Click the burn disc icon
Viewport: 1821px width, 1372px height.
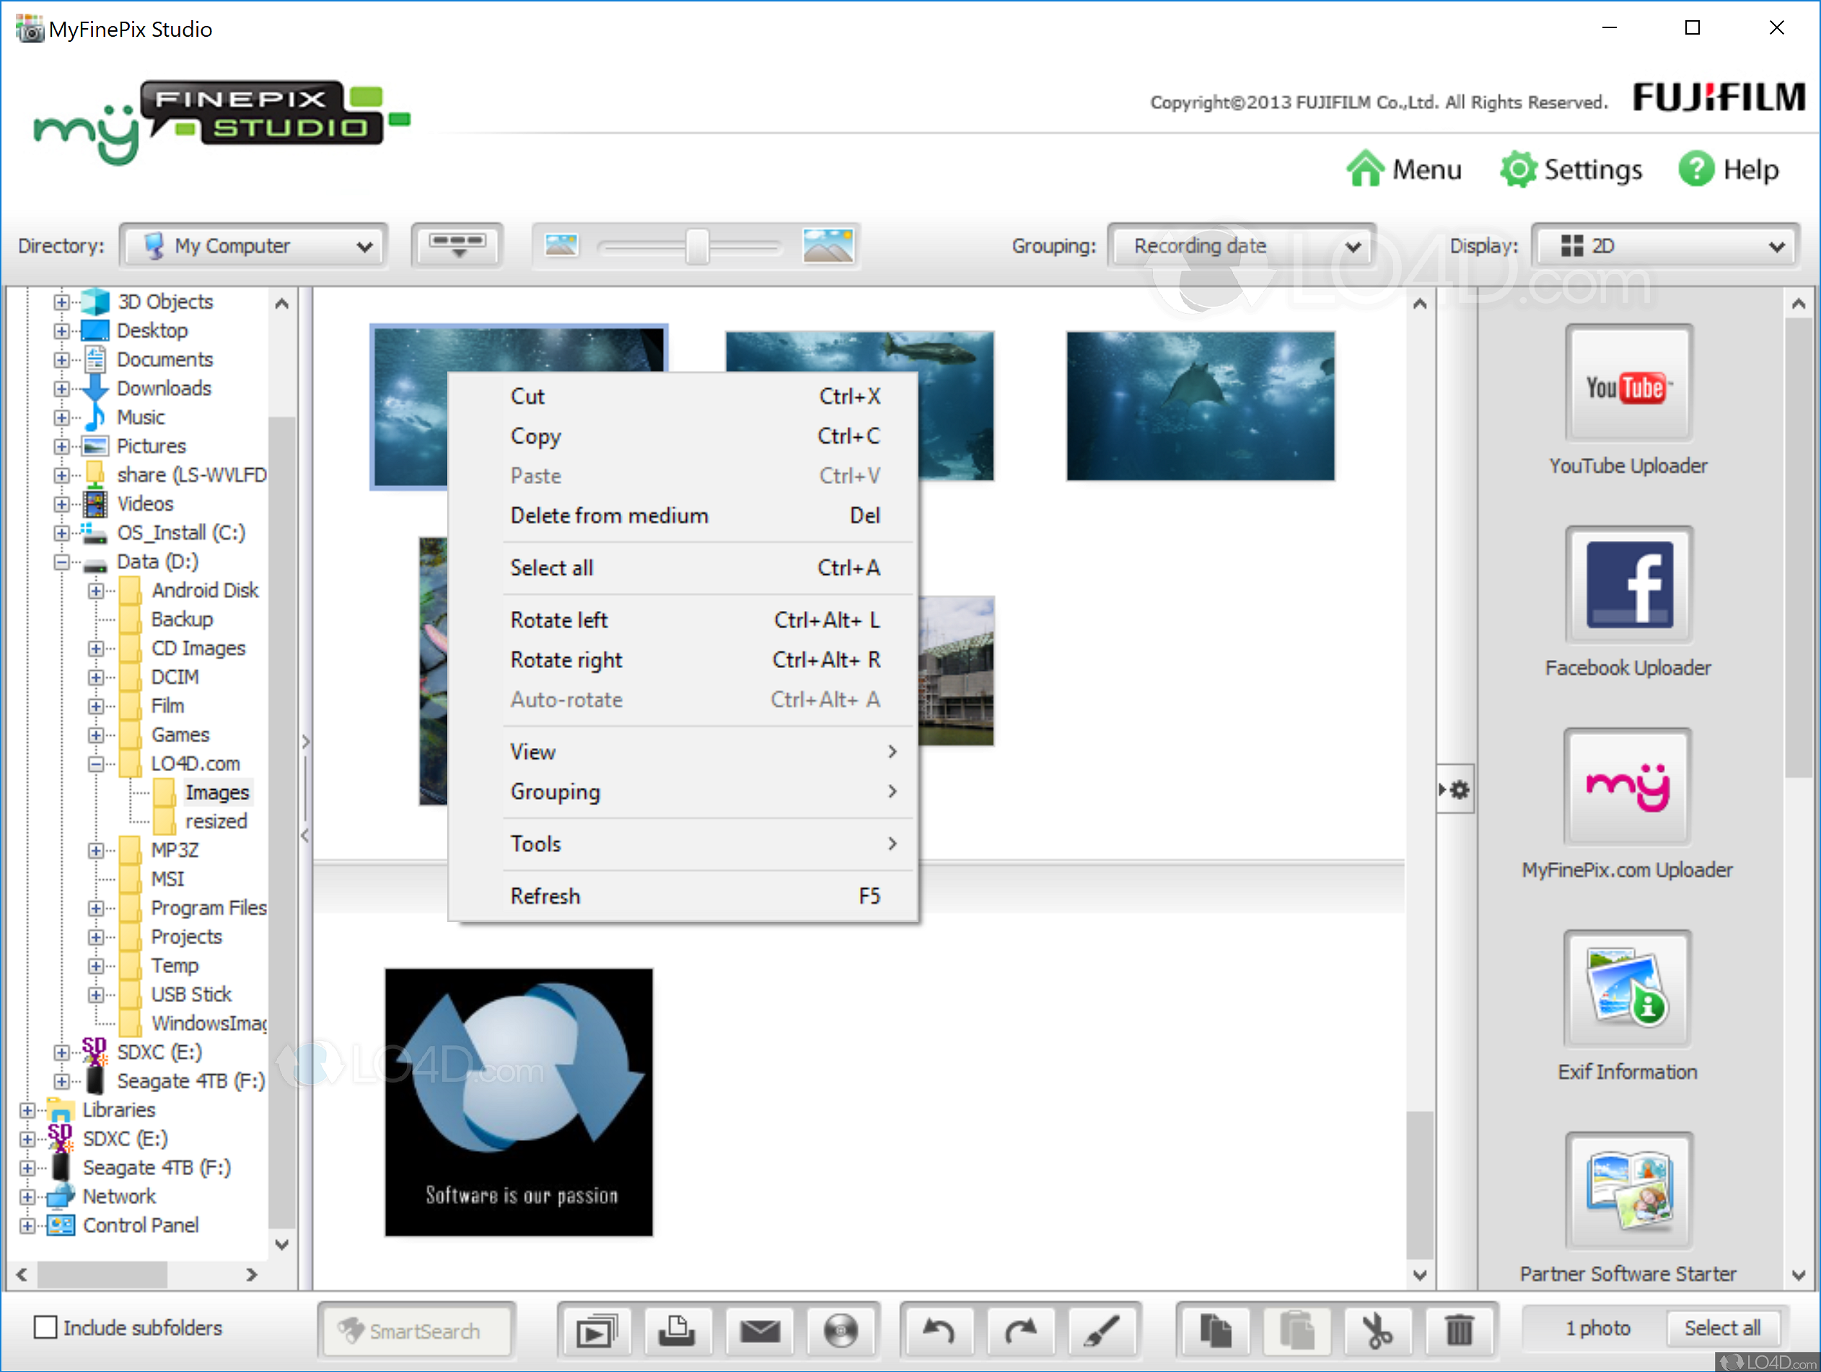pyautogui.click(x=841, y=1329)
